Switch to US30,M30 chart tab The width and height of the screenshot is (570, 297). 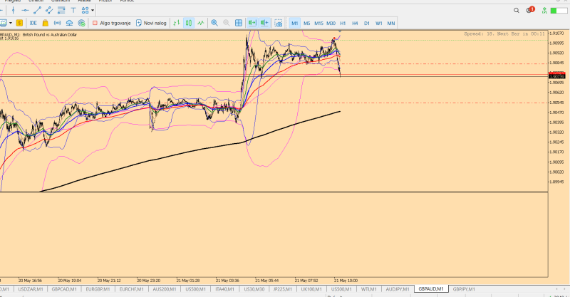(254, 289)
